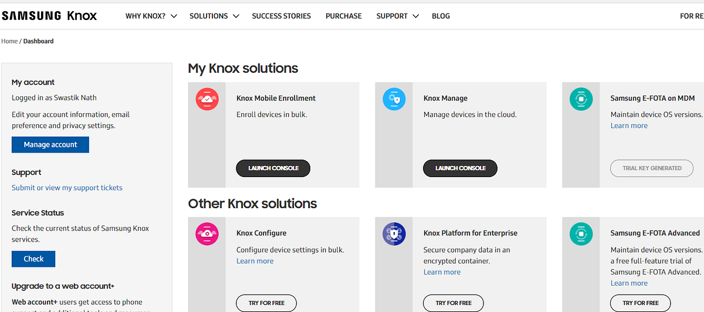
Task: Open Learn more under Knox Platform for Enterprise
Action: click(x=442, y=272)
